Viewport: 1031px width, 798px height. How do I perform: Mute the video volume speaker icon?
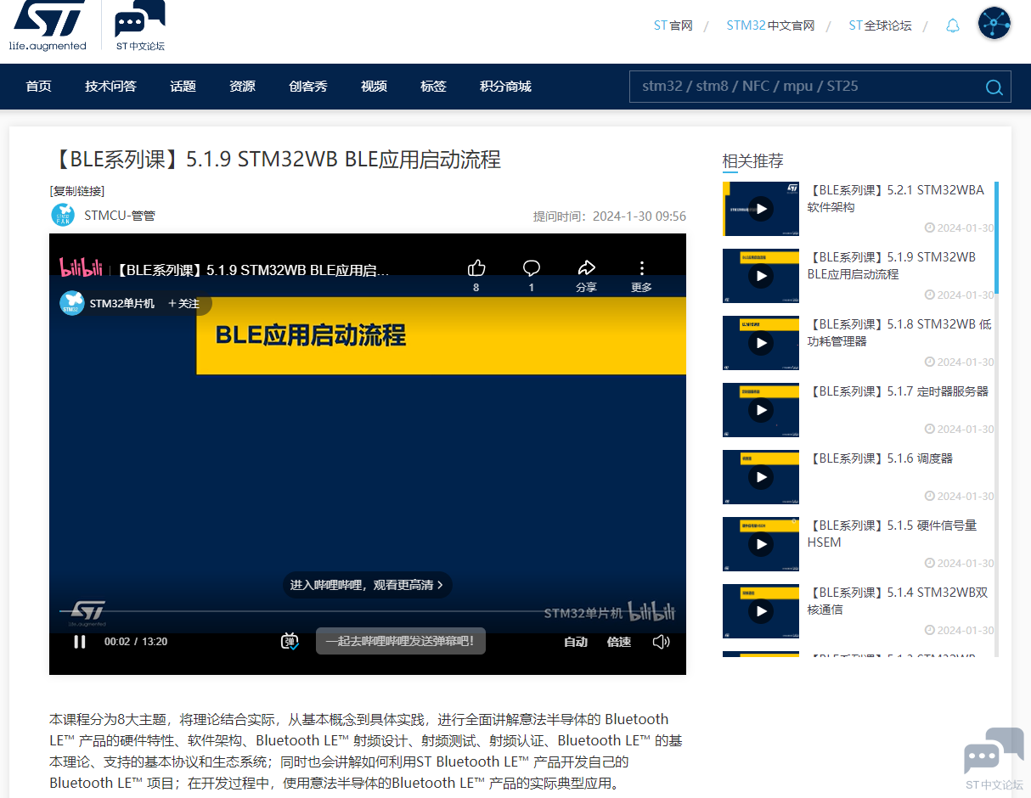661,642
